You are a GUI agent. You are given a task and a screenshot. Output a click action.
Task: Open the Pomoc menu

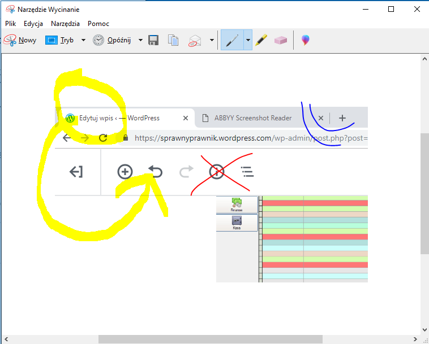click(98, 24)
